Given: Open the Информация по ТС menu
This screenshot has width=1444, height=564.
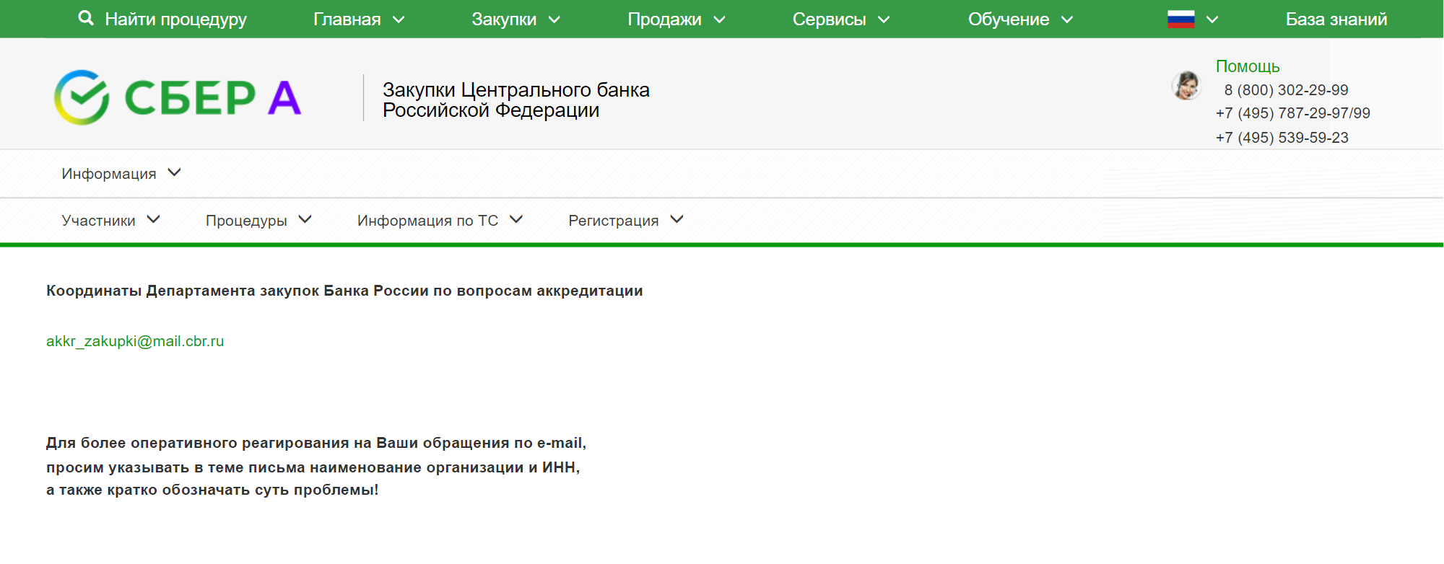Looking at the screenshot, I should point(427,221).
